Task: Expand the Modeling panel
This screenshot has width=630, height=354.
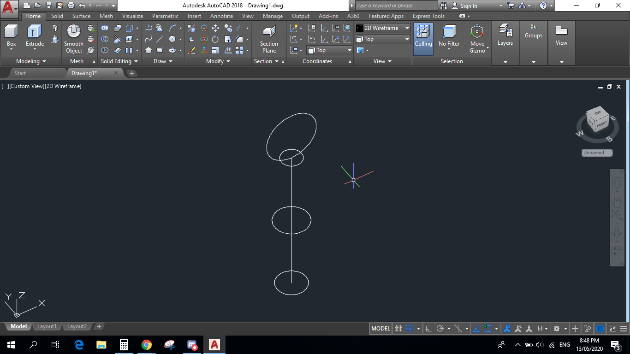Action: point(31,61)
